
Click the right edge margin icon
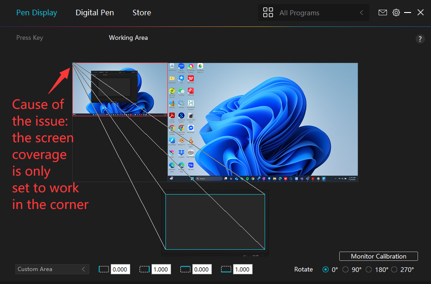click(144, 269)
